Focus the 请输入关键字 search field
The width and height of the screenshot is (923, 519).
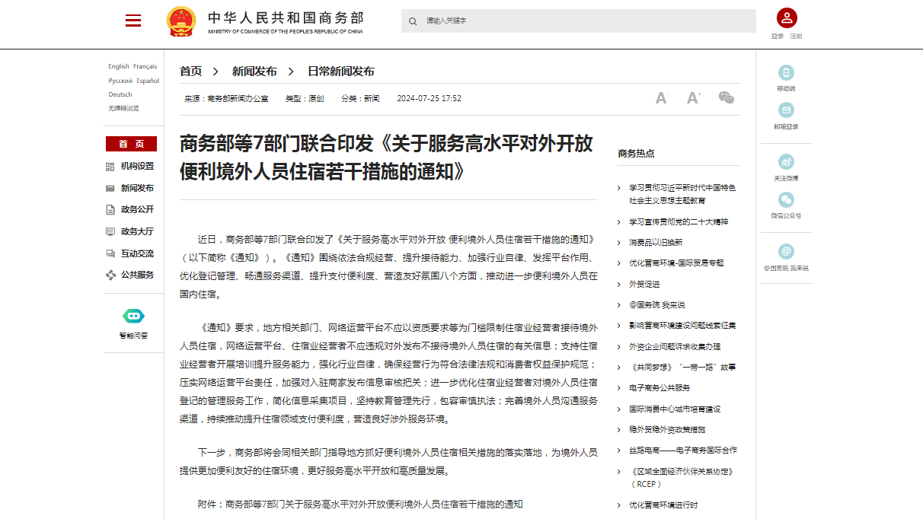[x=579, y=21]
